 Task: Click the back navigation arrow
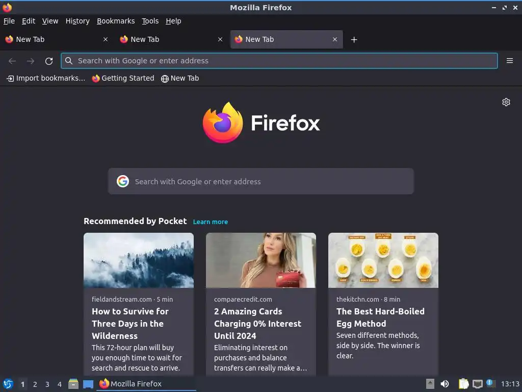[12, 61]
